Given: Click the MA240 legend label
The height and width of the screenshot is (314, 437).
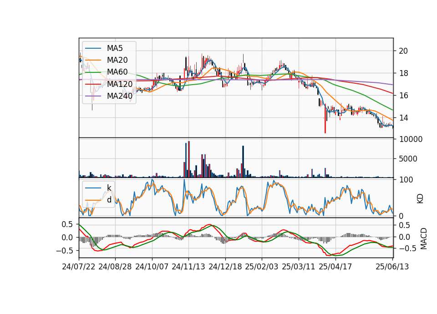Looking at the screenshot, I should [x=120, y=96].
